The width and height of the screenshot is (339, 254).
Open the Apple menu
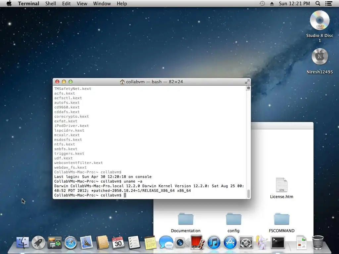click(x=9, y=3)
